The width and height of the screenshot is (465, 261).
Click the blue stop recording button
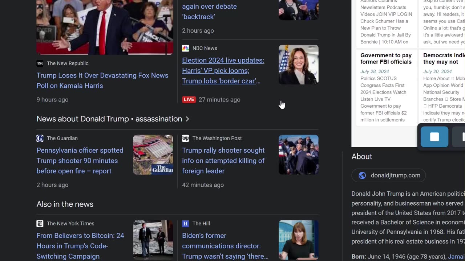tap(434, 137)
